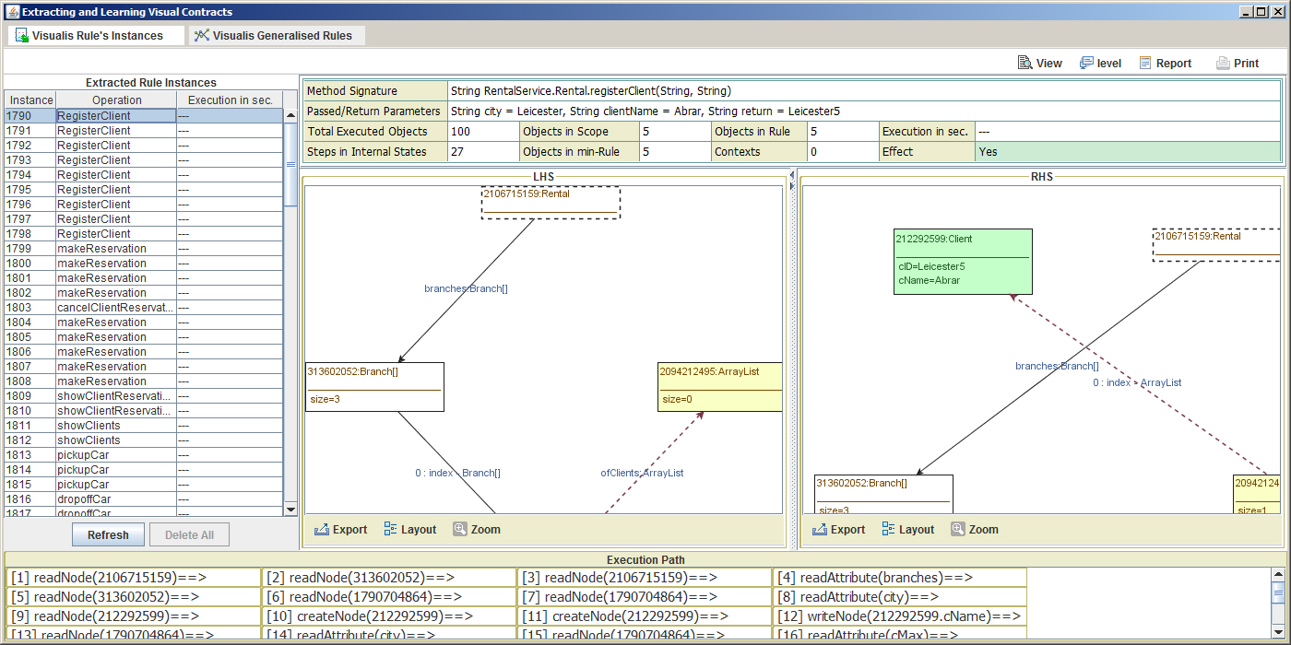Click the instances list scrollbar thumb

coord(290,164)
